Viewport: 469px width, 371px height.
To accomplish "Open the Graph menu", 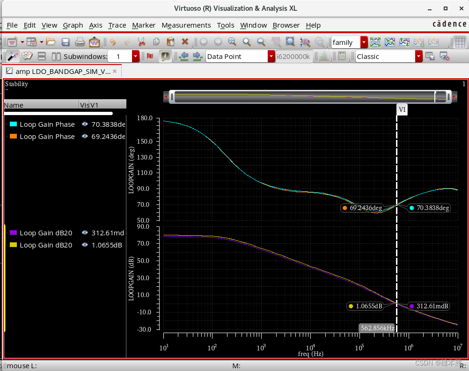I will click(x=73, y=25).
